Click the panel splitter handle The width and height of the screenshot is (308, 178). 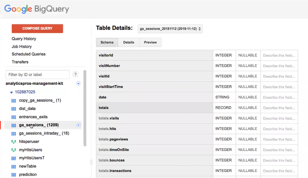coord(91,162)
